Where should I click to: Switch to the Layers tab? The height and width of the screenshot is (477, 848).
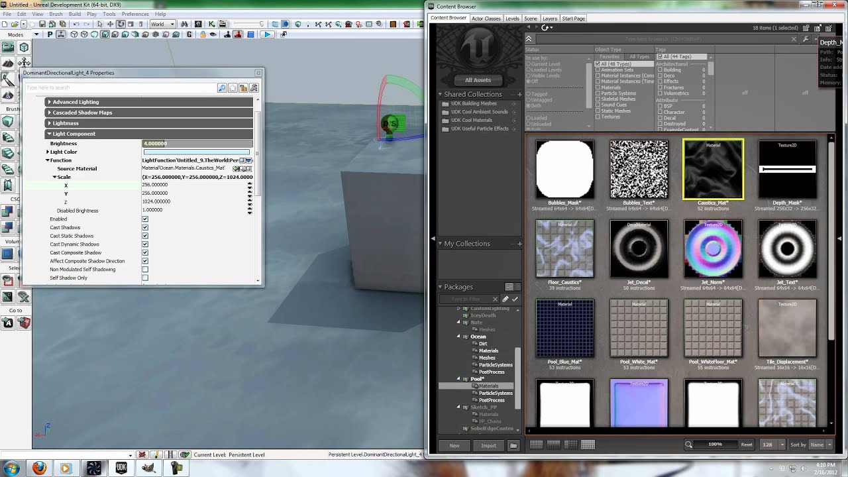[550, 19]
